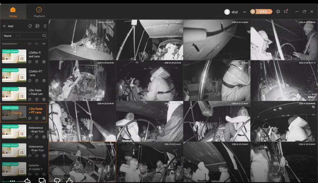Switch to the Home tab
The width and height of the screenshot is (318, 183).
pyautogui.click(x=13, y=12)
